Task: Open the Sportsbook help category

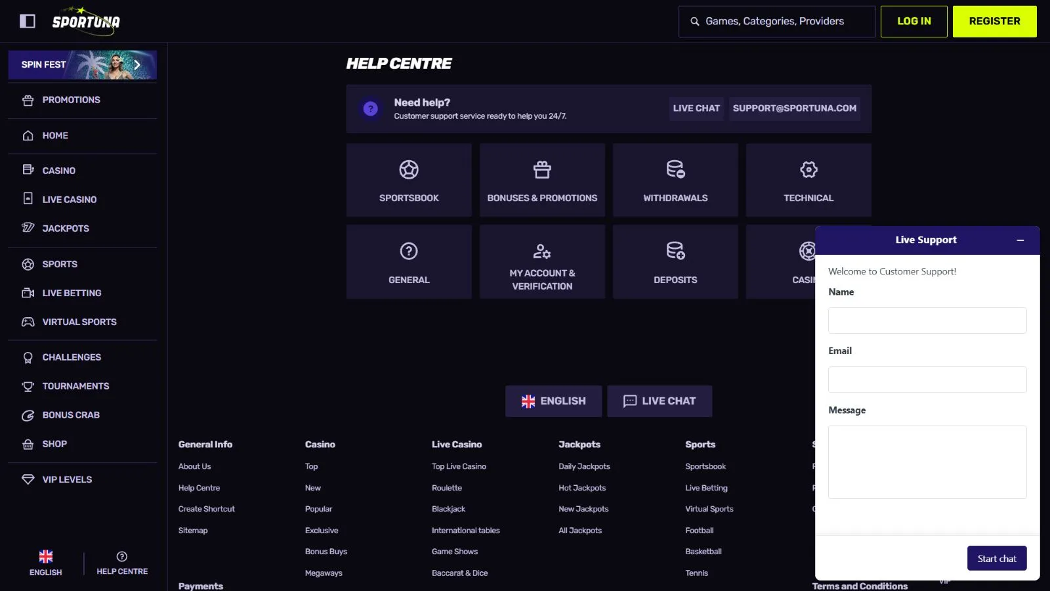Action: [409, 180]
